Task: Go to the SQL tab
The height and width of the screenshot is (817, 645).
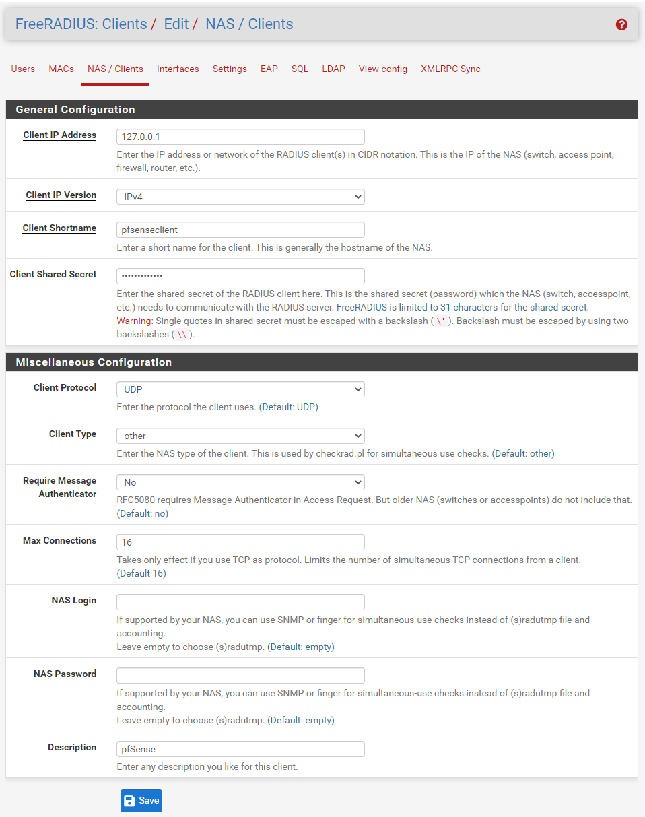Action: tap(300, 69)
